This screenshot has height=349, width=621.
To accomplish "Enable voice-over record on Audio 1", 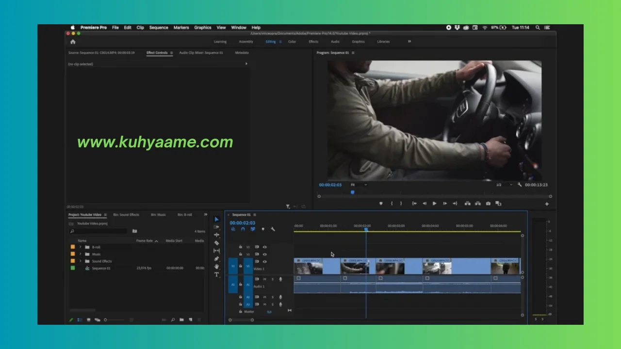I will pos(280,279).
